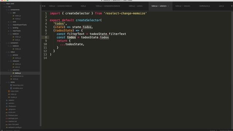Click line number 14 in the gutter
233x131 pixels.
point(45,58)
